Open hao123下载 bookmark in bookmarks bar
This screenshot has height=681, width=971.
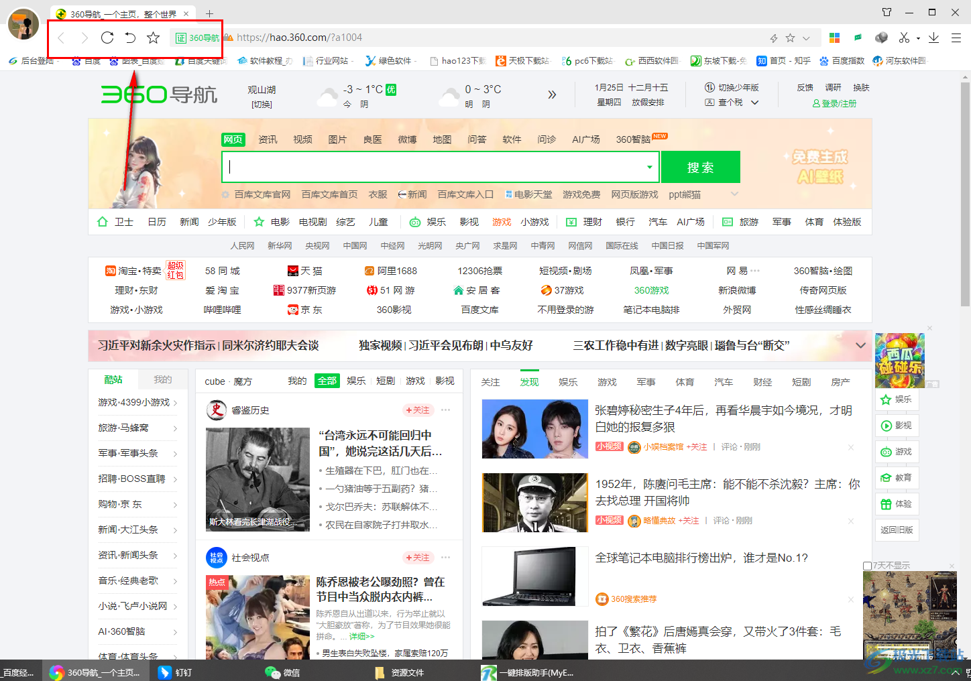(458, 61)
